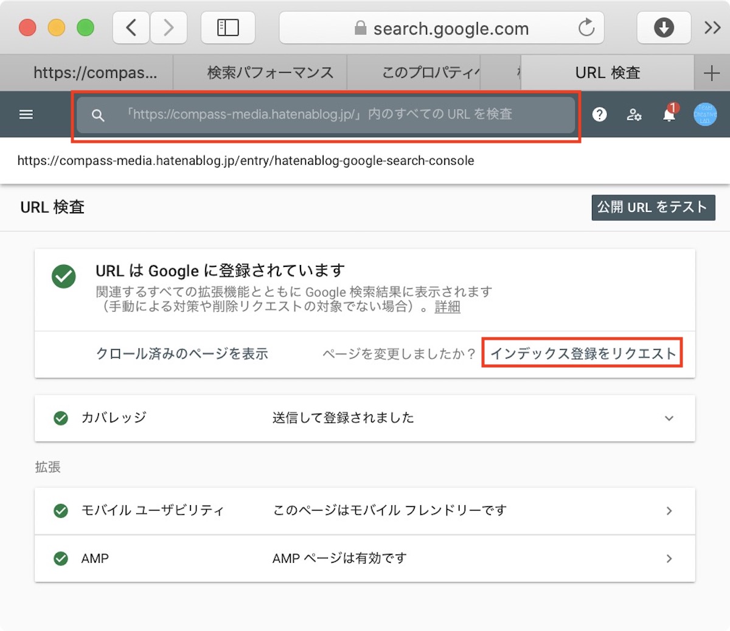Open user and permission settings icon
This screenshot has height=631, width=730.
634,114
